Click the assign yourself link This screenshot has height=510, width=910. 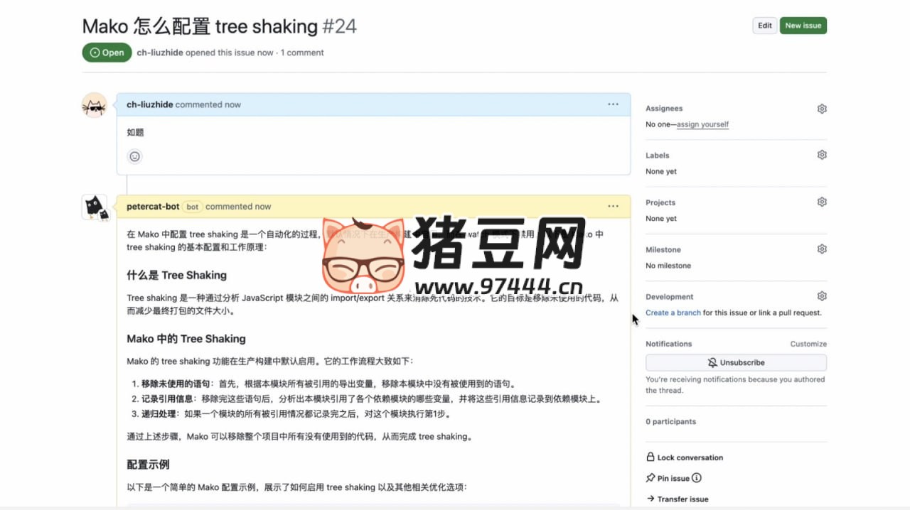tap(702, 124)
